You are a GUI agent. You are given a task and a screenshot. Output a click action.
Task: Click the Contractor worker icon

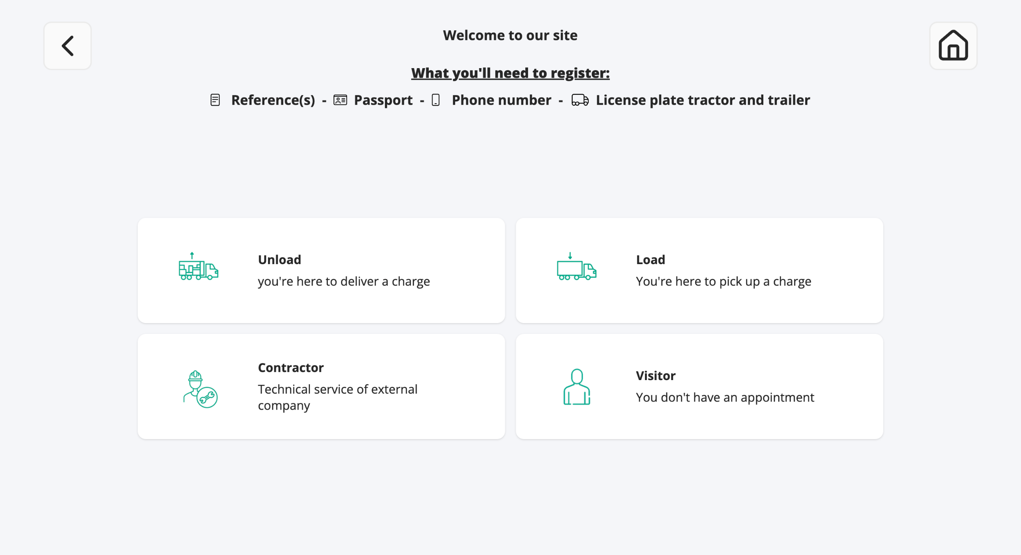(200, 389)
